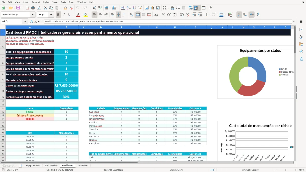This screenshot has height=172, width=306.
Task: Toggle Print Preview
Action: [x=39, y=8]
